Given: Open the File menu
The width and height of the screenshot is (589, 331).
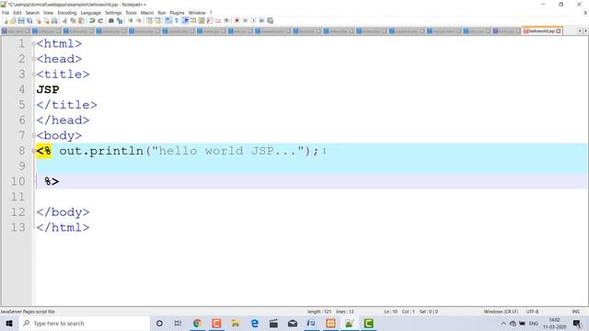Looking at the screenshot, I should point(6,13).
